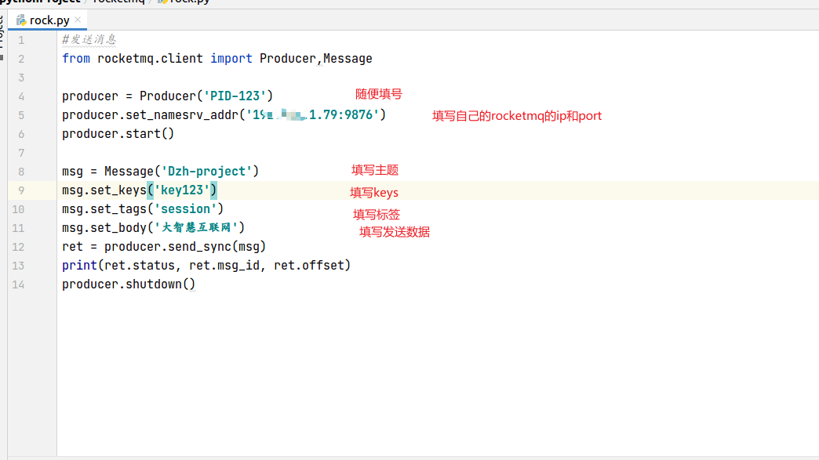The width and height of the screenshot is (819, 460).
Task: Click 'Message' in the import statement
Action: coord(348,59)
